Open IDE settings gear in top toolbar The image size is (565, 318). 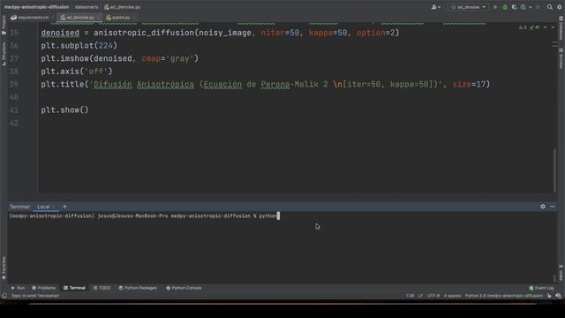[x=560, y=7]
